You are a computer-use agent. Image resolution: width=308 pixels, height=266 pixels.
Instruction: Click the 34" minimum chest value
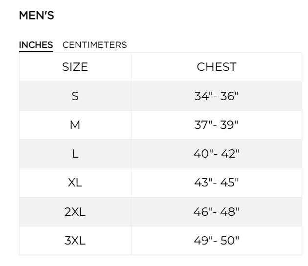[203, 96]
